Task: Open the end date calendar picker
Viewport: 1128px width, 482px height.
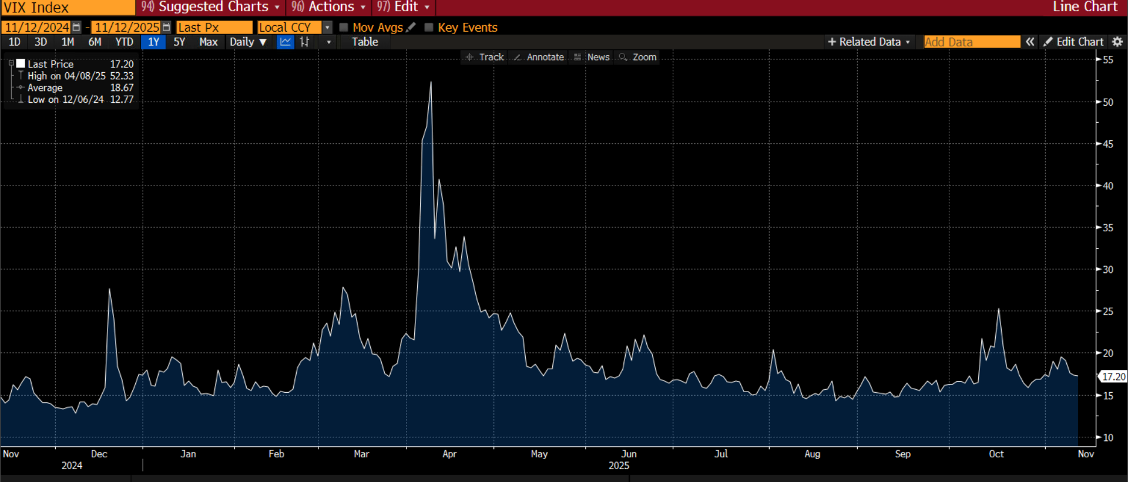Action: (x=166, y=28)
